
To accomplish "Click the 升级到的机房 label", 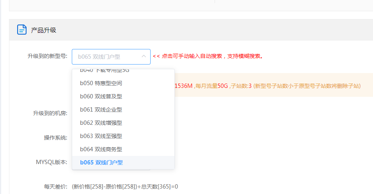I will point(50,113).
